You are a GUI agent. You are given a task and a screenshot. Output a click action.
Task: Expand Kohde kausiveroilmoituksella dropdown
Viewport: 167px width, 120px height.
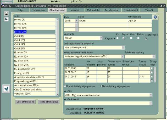pos(123,56)
